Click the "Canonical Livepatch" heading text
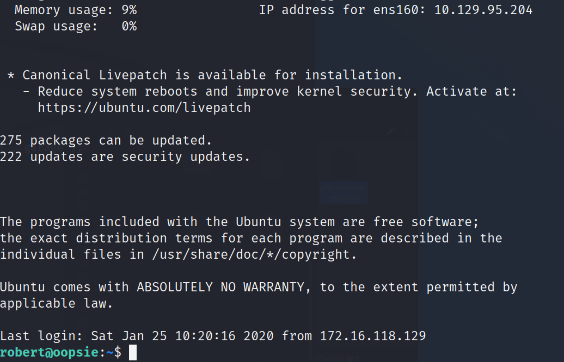The width and height of the screenshot is (564, 362). pos(95,75)
